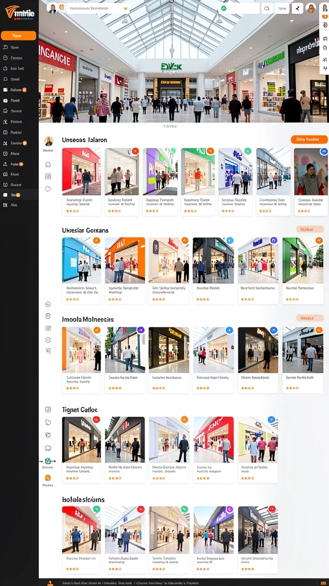Screen dimensions: 329x586
Task: Open the green storefront card under Ukesiar Gortans
Action: (303, 271)
